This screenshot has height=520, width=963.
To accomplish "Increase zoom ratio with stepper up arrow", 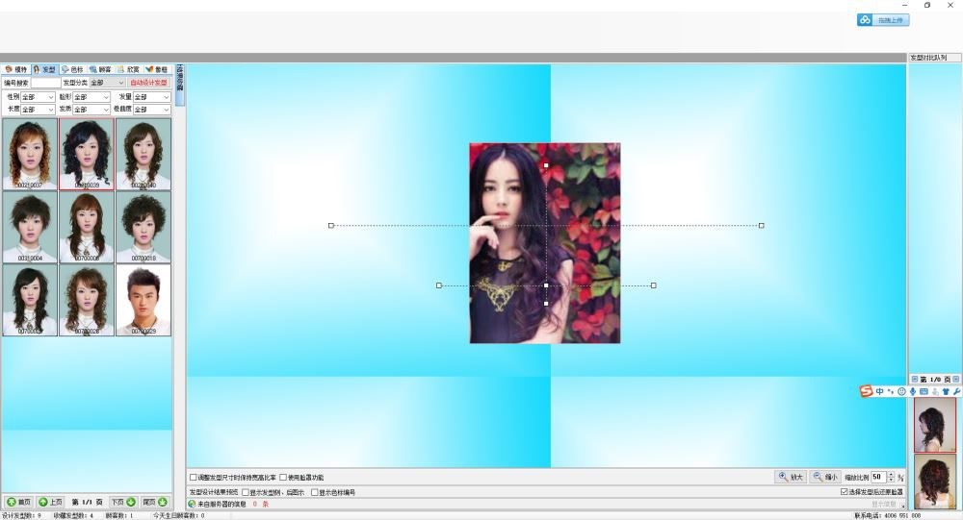I will tap(891, 474).
